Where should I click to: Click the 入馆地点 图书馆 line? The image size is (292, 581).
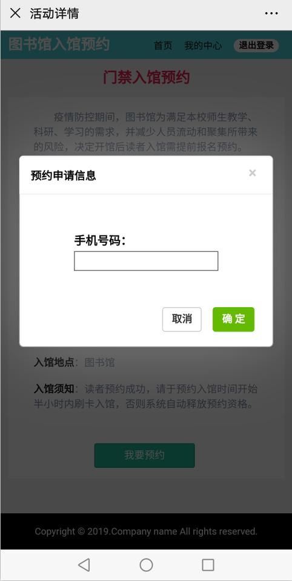coord(75,362)
